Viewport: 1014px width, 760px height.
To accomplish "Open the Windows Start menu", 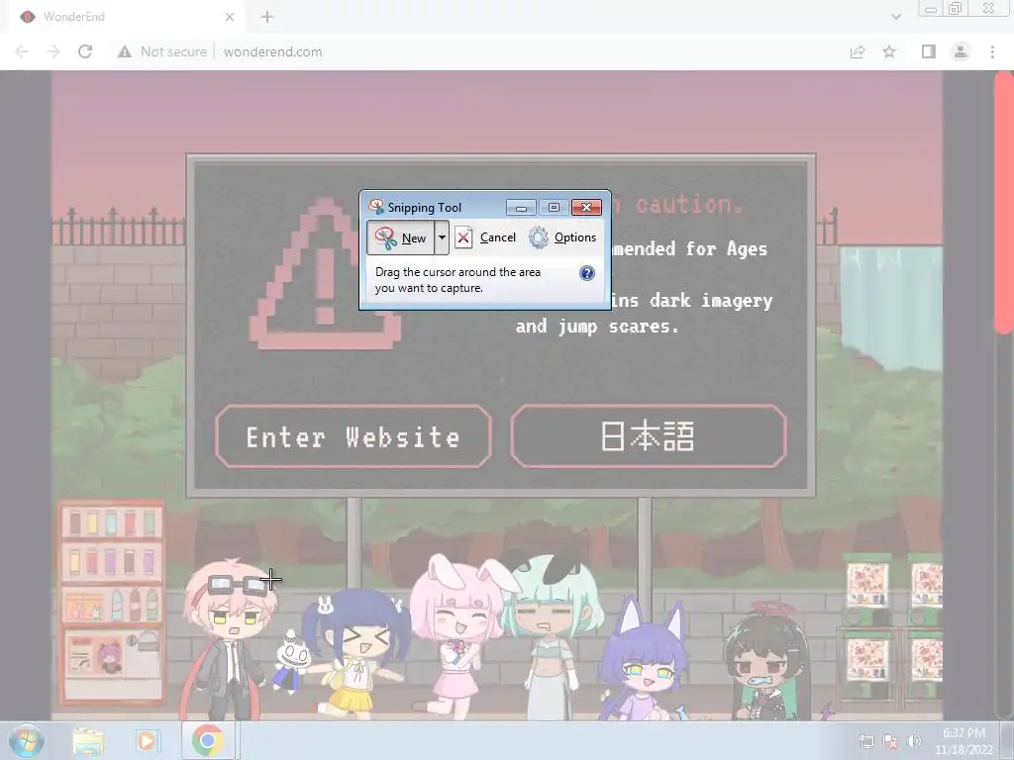I will coord(26,741).
